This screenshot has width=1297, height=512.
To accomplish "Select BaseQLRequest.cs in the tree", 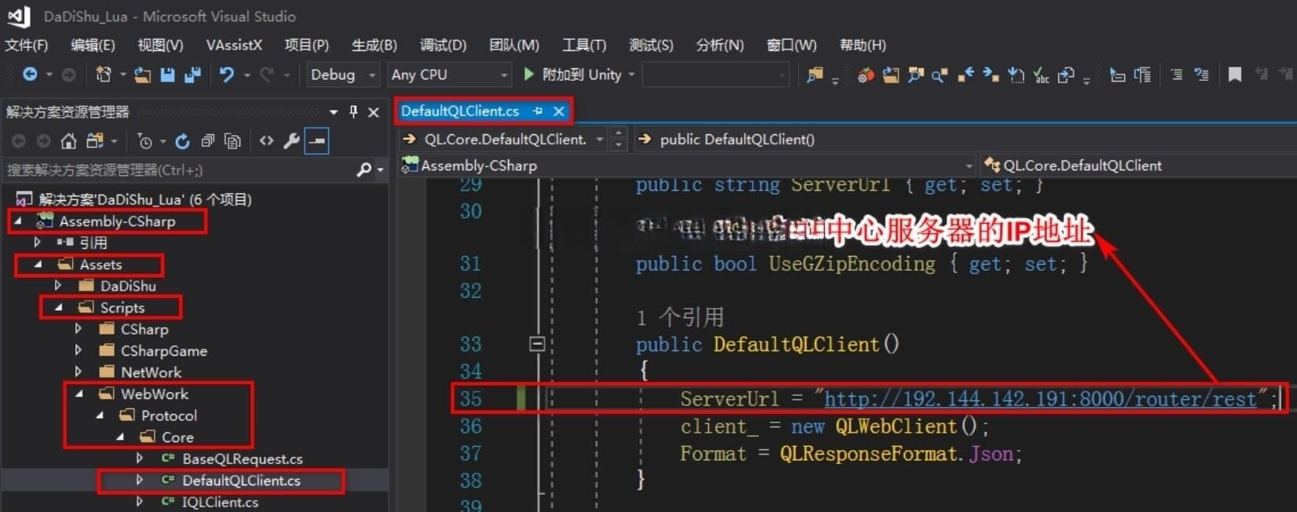I will [242, 459].
